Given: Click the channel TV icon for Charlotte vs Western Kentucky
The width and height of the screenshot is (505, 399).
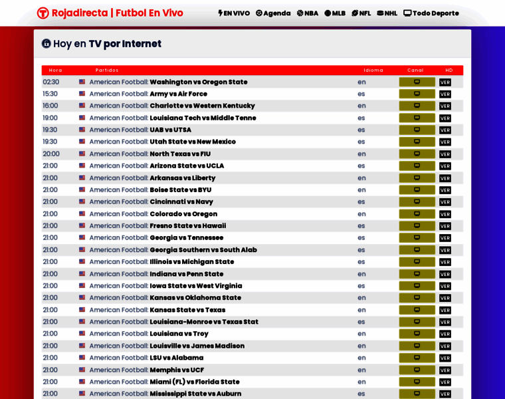Looking at the screenshot, I should [417, 106].
